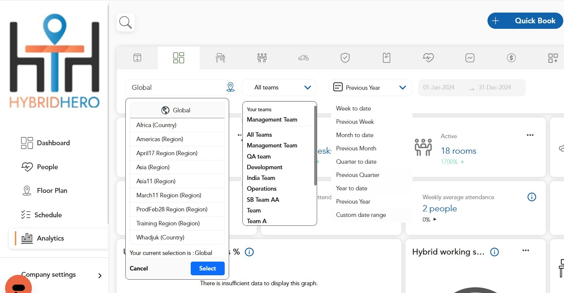Open the shield checkmark tab icon

[x=345, y=58]
